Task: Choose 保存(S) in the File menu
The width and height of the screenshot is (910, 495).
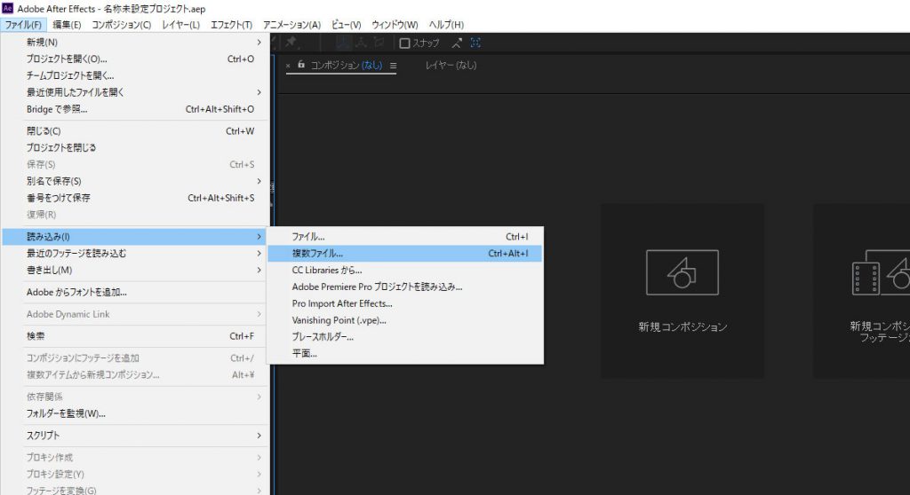Action: point(134,164)
